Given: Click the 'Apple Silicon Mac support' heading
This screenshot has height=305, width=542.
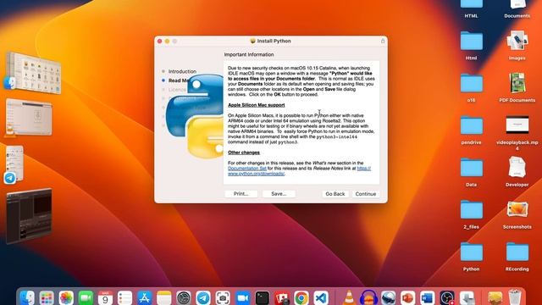Looking at the screenshot, I should (256, 105).
